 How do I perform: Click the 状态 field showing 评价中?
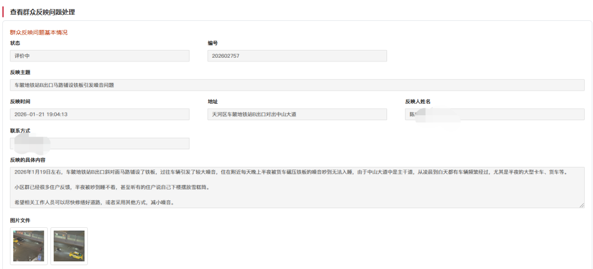point(99,56)
